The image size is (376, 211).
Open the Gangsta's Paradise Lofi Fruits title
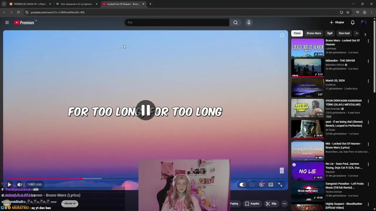(345, 186)
